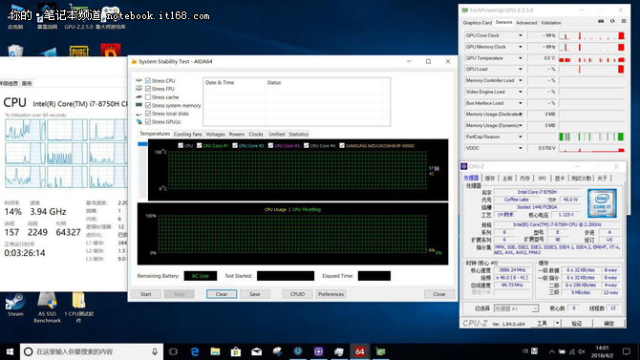This screenshot has width=640, height=360.
Task: Open the Action Center notification icon
Action: (x=626, y=351)
